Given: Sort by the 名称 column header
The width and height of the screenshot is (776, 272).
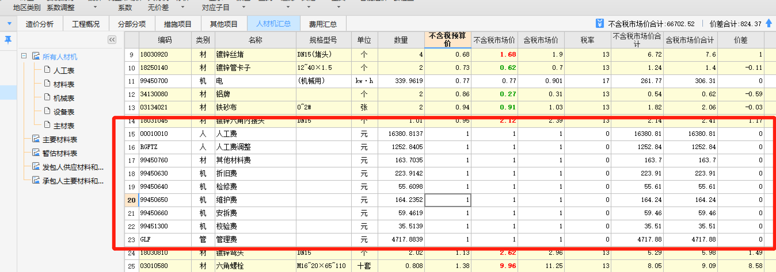Looking at the screenshot, I should click(x=256, y=40).
